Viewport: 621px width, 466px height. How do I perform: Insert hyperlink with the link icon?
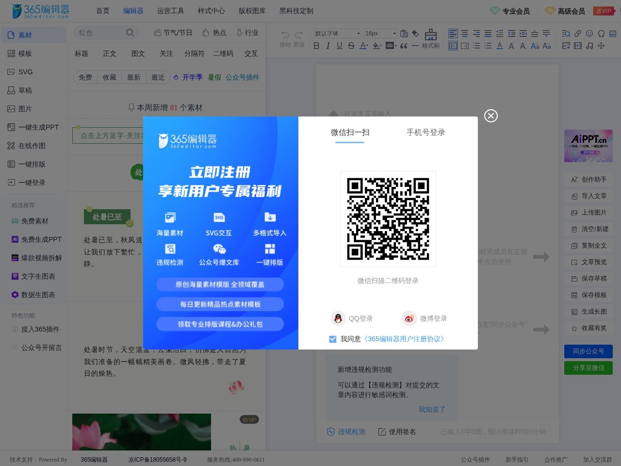[x=578, y=33]
